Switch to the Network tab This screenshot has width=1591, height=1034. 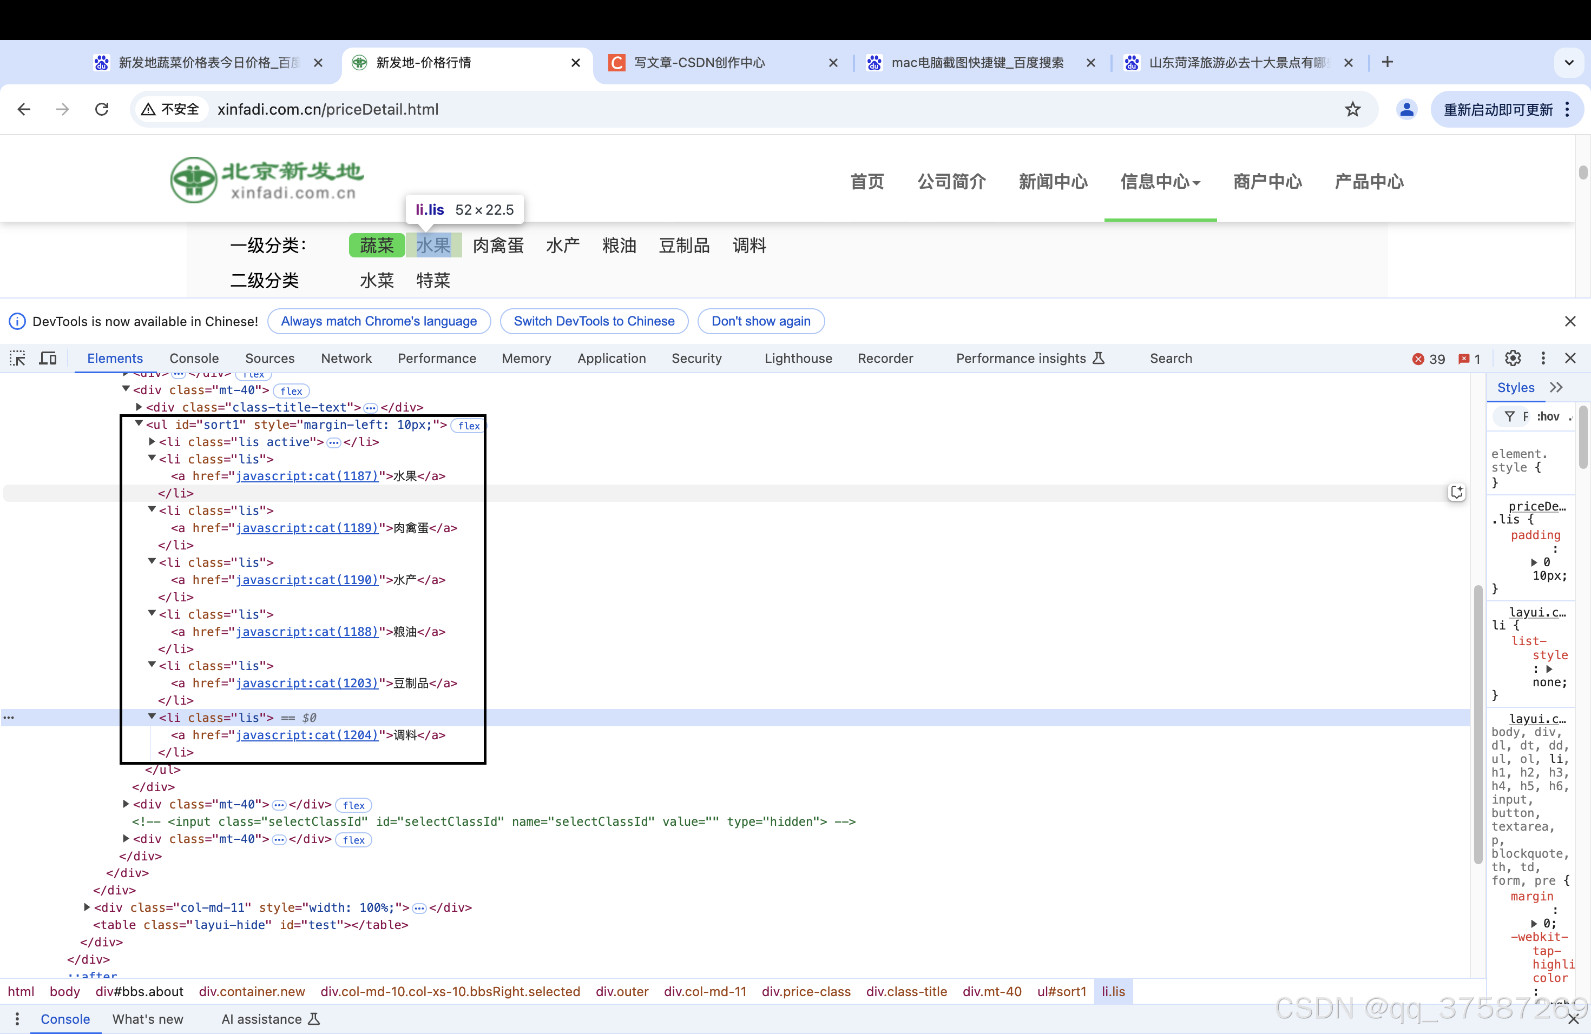[346, 358]
